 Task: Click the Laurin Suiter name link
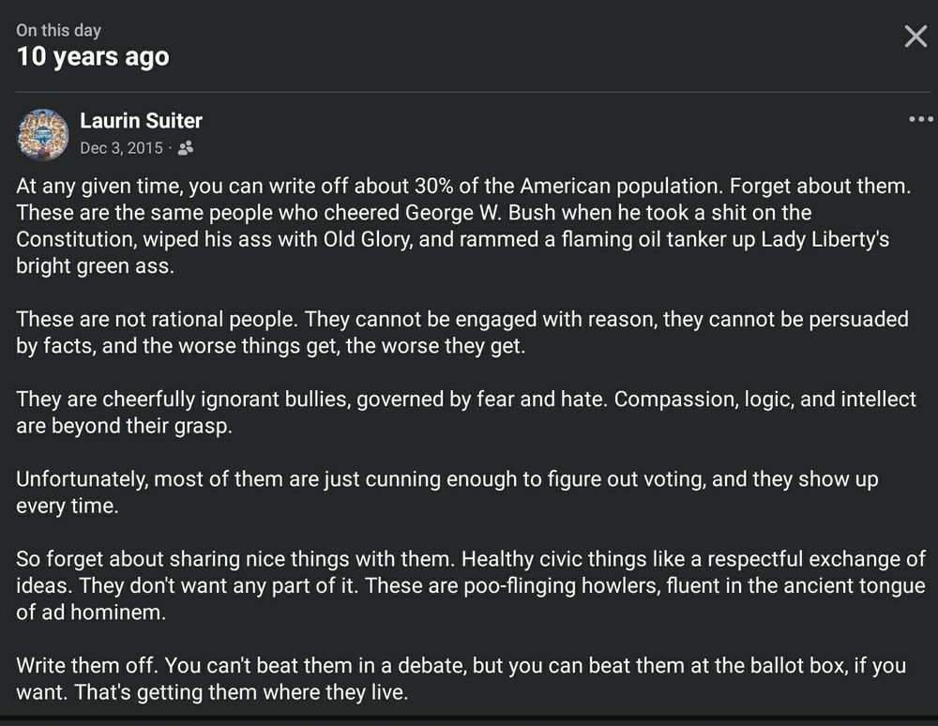click(x=141, y=121)
